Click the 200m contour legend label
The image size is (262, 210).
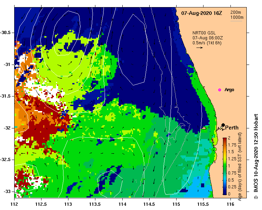click(236, 12)
